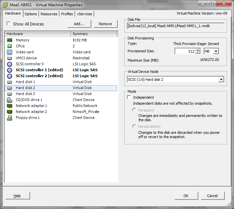Click the Public Network summary value

tap(85, 106)
